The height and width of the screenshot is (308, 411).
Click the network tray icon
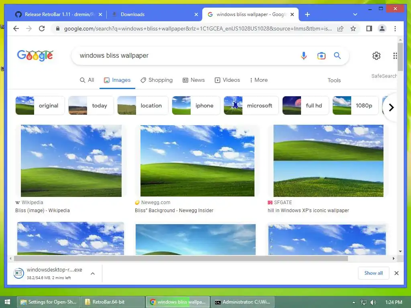pos(364,302)
